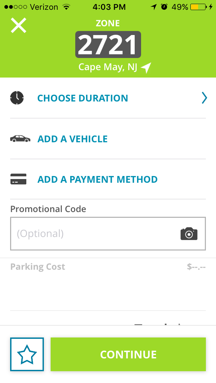Expand Choose Duration with the chevron

(x=204, y=98)
